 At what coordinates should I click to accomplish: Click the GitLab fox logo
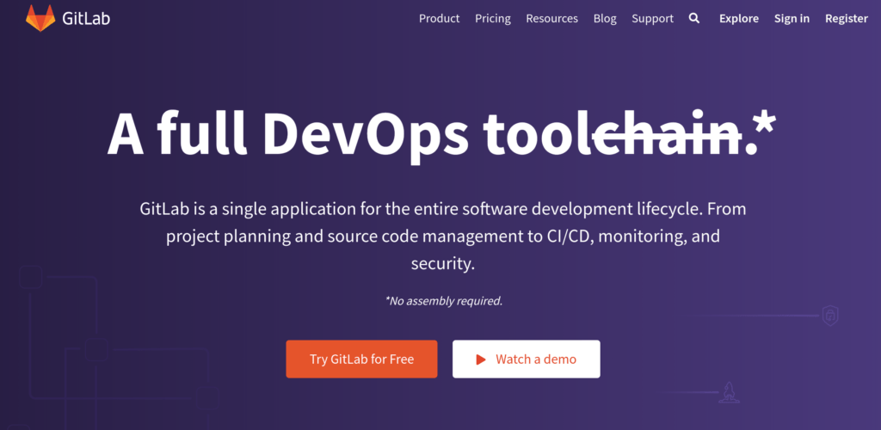[40, 18]
